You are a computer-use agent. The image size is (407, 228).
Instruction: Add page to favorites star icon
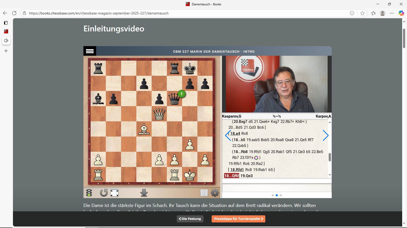(x=362, y=13)
